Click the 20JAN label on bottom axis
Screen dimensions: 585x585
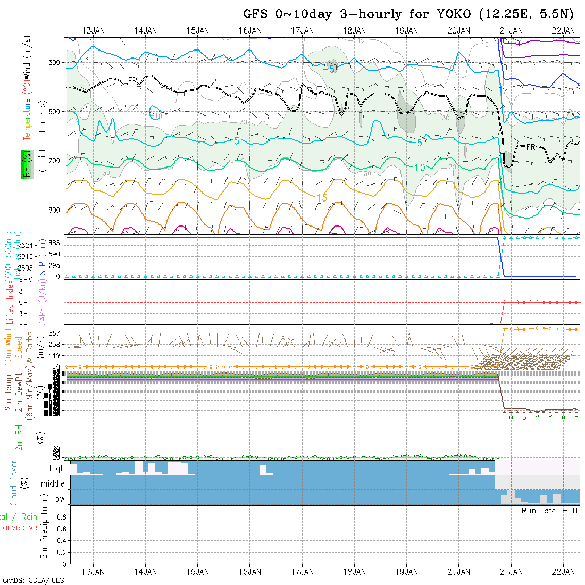point(459,572)
